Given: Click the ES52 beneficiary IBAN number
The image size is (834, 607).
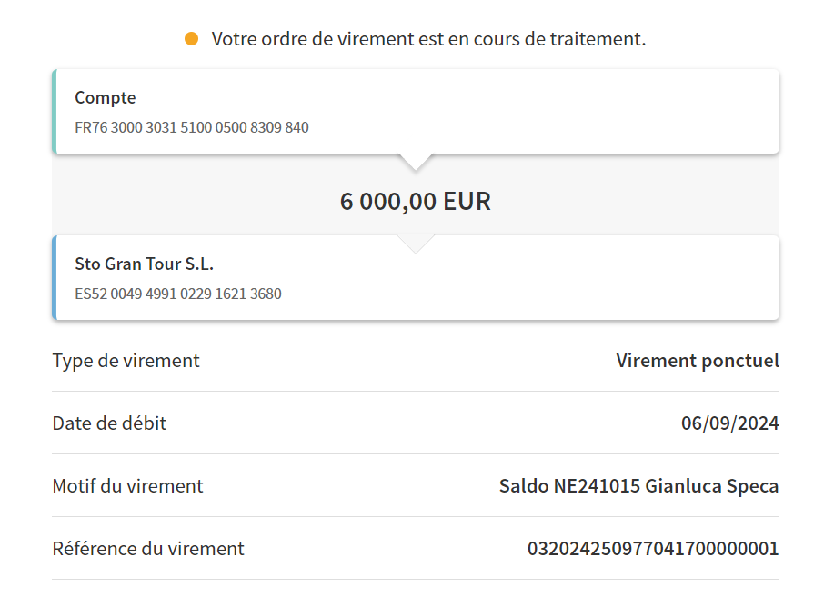Looking at the screenshot, I should click(x=178, y=294).
